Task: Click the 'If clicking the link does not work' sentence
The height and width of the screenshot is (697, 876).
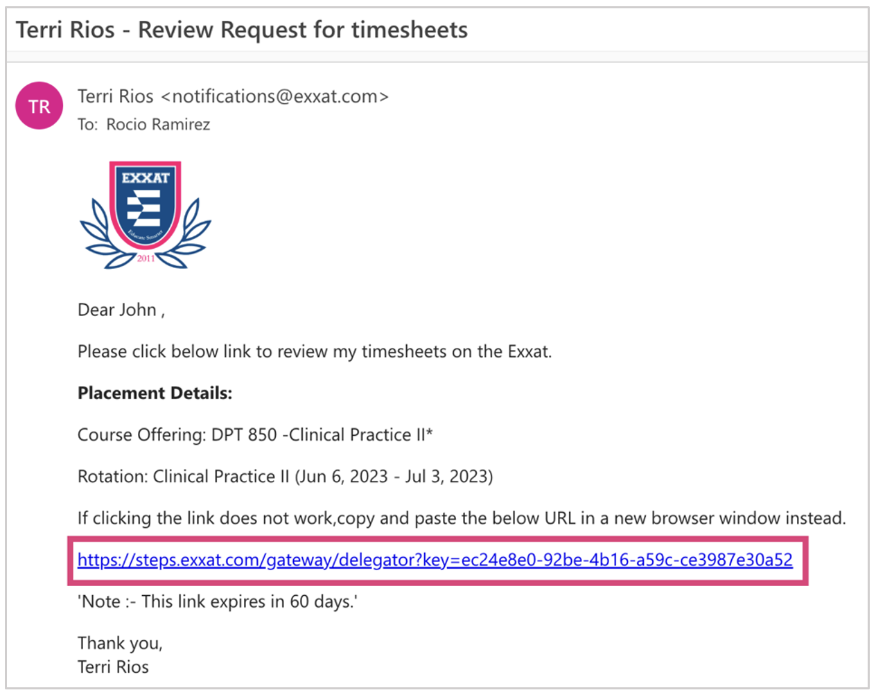Action: (461, 518)
